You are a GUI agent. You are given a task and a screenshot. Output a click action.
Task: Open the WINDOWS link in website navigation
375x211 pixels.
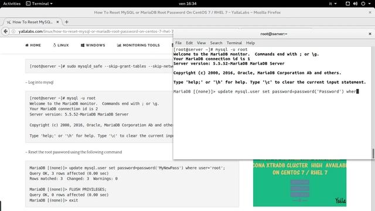pos(93,45)
